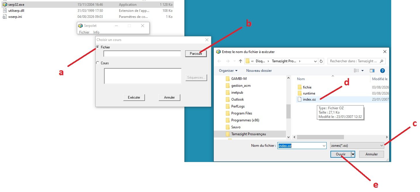Click the up-arrow navigation icon in file dialog

(240, 61)
